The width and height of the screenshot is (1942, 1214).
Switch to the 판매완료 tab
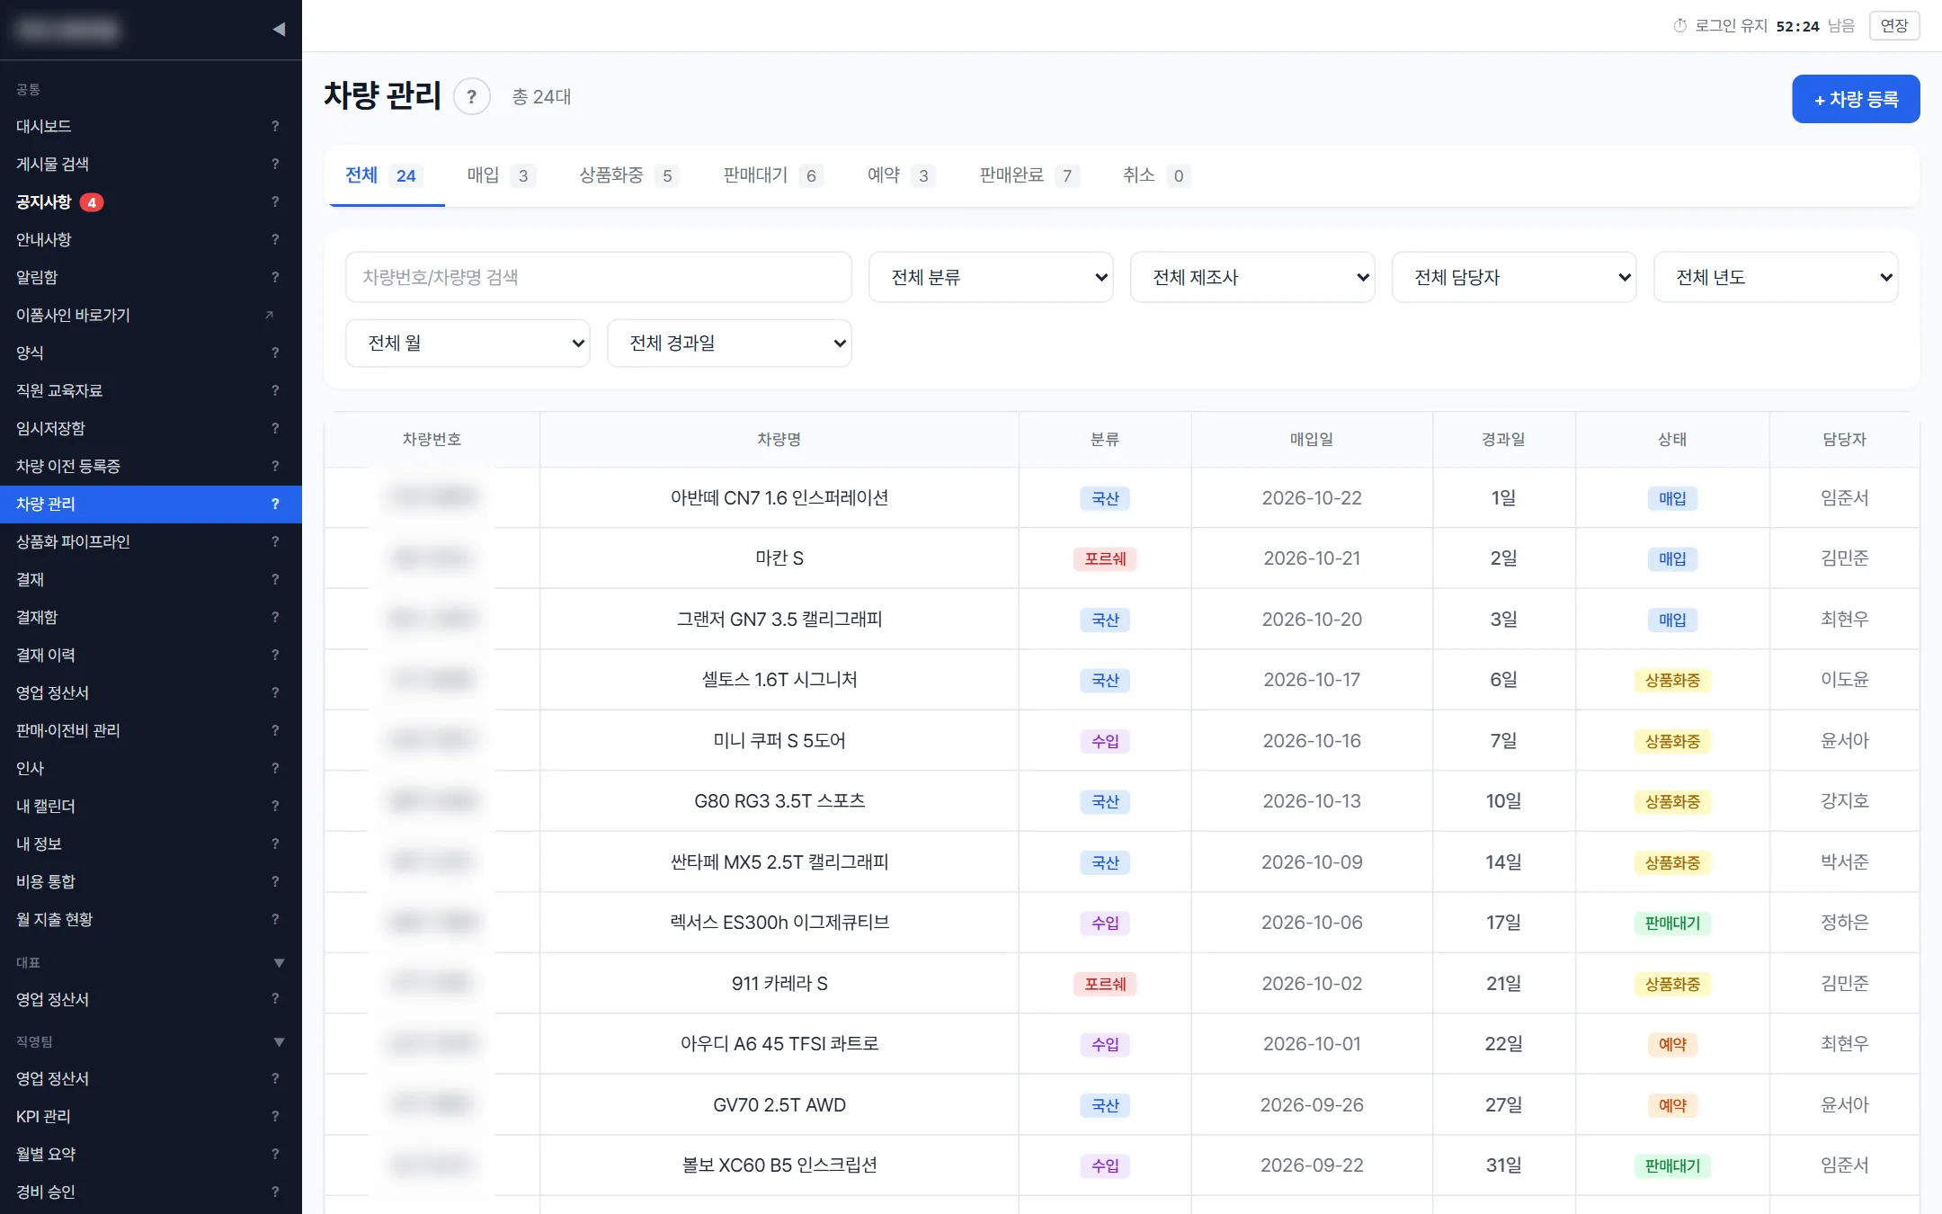coord(1029,175)
